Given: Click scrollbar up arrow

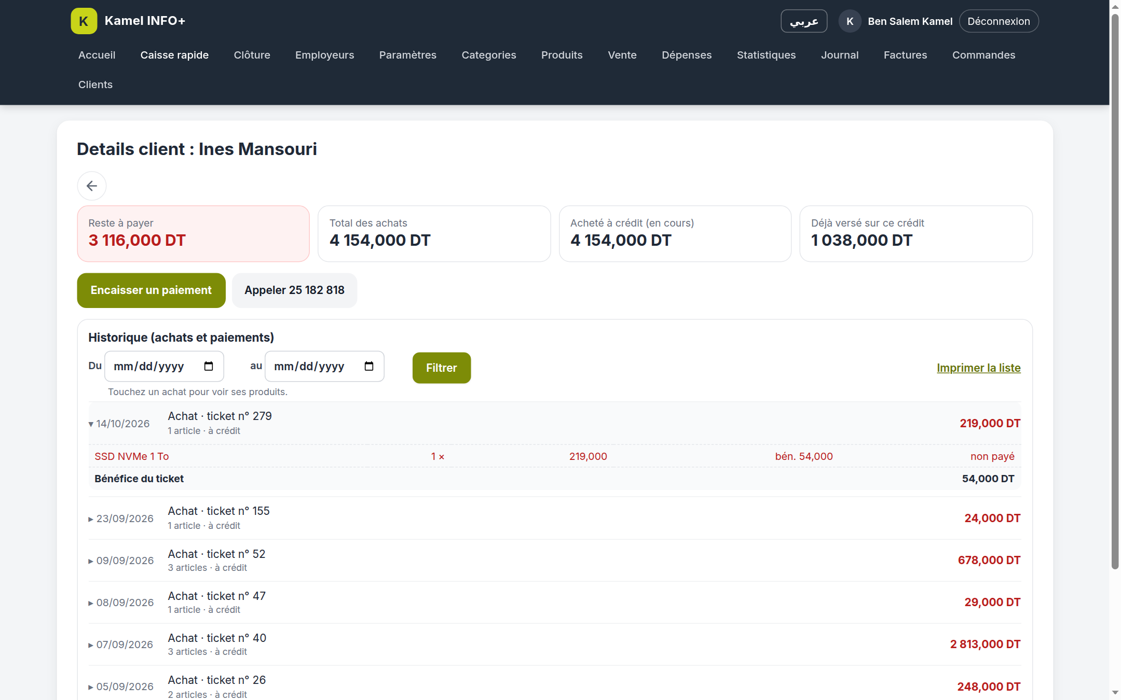Looking at the screenshot, I should click(x=1115, y=6).
